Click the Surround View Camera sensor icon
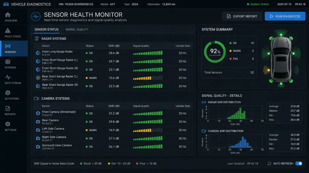This screenshot has width=309, height=173. (38, 147)
